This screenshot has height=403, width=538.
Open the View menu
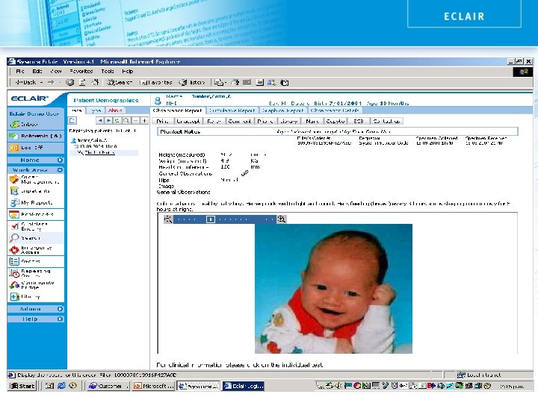point(56,72)
